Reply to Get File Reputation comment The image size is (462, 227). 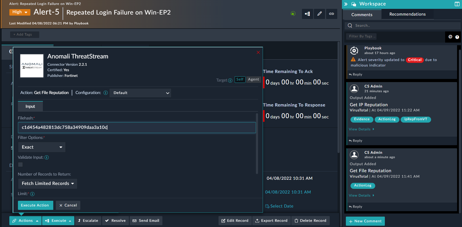coord(355,207)
